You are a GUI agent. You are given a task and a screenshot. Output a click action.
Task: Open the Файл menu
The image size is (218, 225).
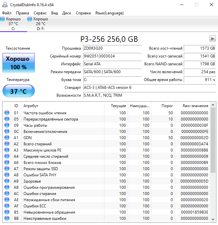pyautogui.click(x=7, y=13)
